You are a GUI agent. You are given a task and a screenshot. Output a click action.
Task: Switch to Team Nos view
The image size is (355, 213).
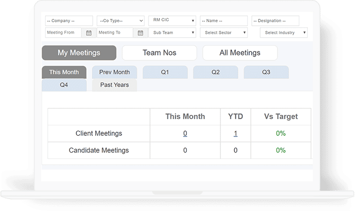(159, 53)
